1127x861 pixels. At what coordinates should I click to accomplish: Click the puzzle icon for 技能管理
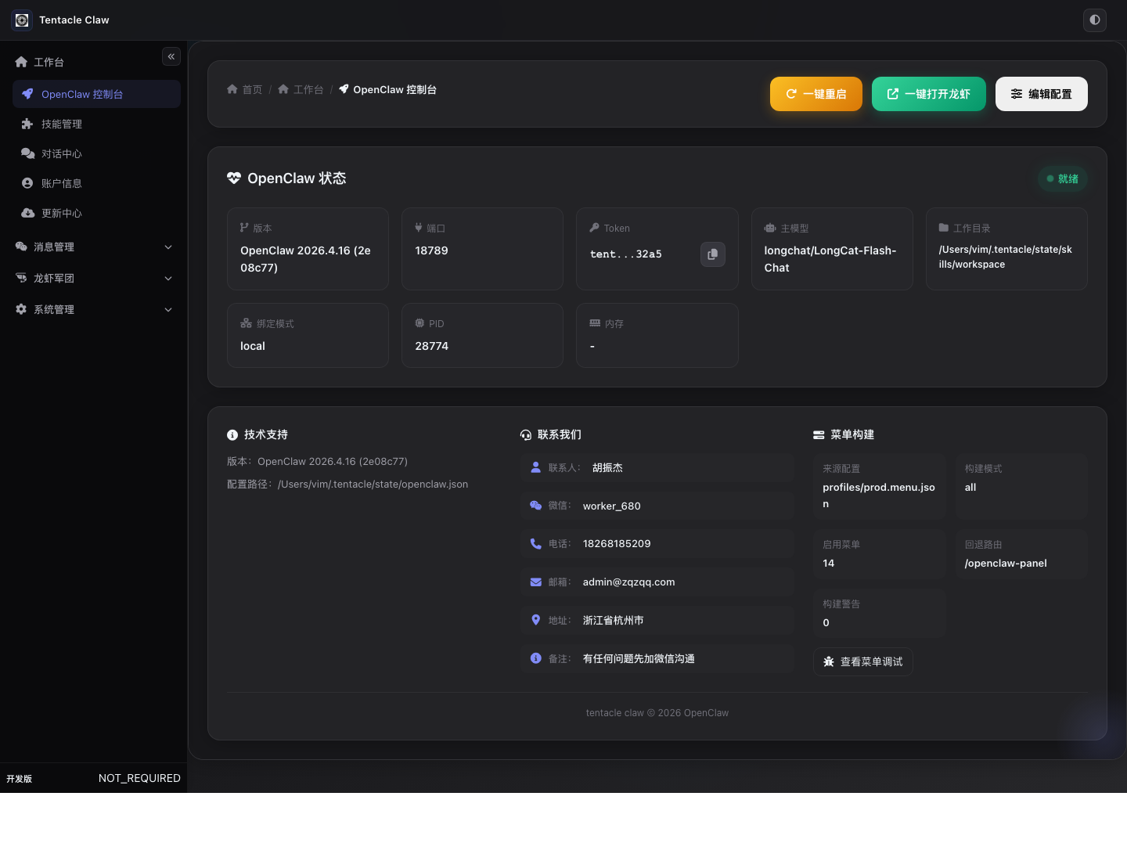27,124
